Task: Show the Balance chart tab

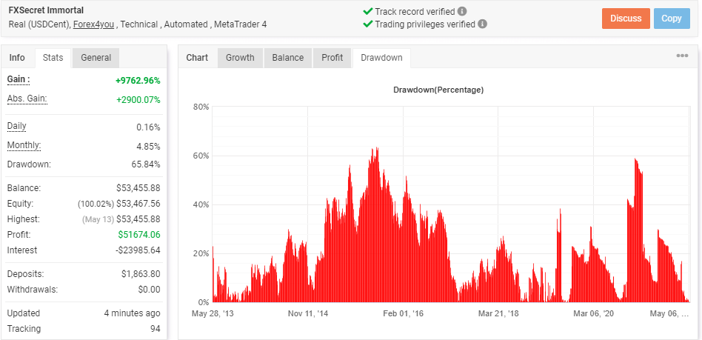Action: pos(288,57)
